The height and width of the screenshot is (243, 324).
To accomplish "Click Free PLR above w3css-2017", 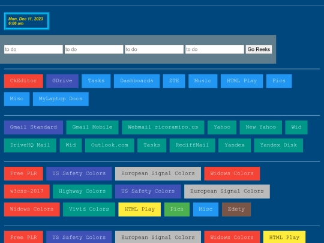I will (23, 173).
